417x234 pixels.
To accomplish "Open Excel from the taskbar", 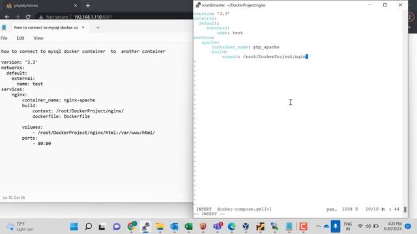I will click(188, 227).
